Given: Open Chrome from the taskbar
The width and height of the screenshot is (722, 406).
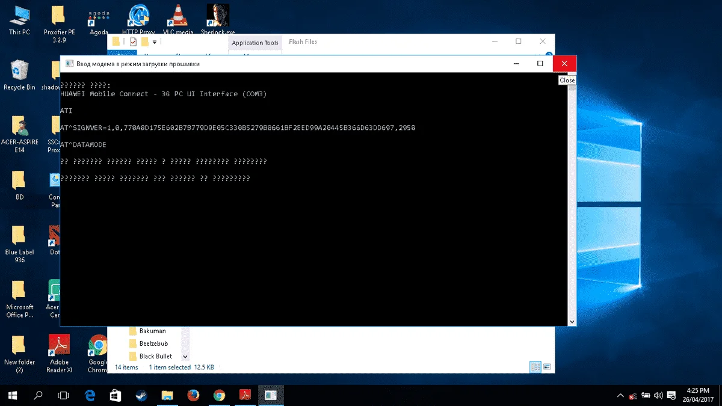Looking at the screenshot, I should click(219, 396).
